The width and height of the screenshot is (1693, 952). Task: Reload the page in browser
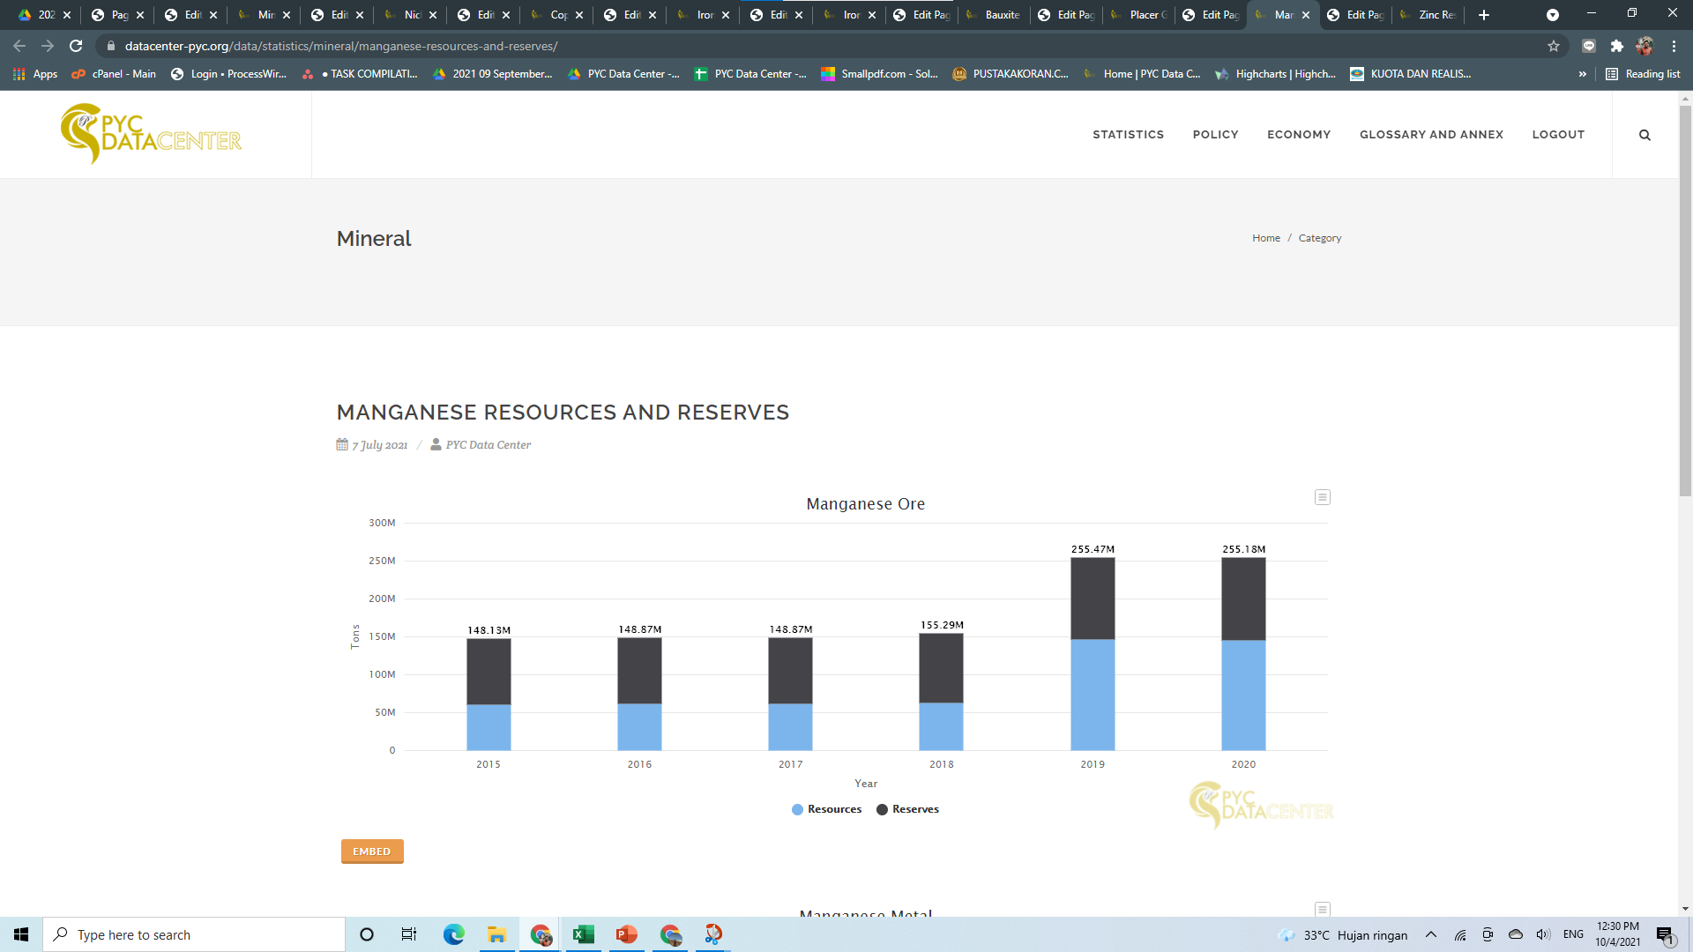(76, 46)
